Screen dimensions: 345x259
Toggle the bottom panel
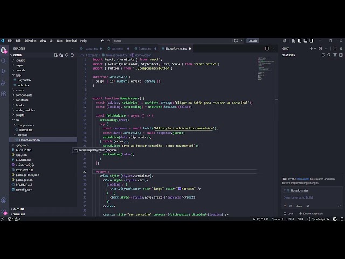point(306,41)
